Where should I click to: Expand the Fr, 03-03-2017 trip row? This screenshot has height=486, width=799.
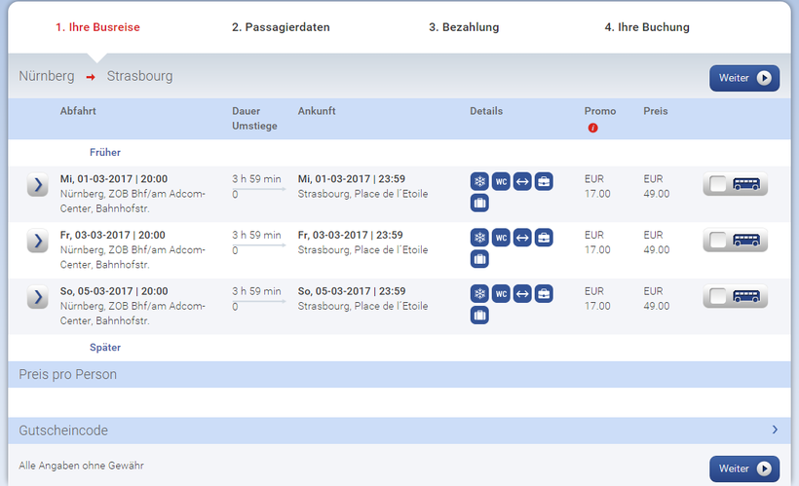[x=37, y=241]
